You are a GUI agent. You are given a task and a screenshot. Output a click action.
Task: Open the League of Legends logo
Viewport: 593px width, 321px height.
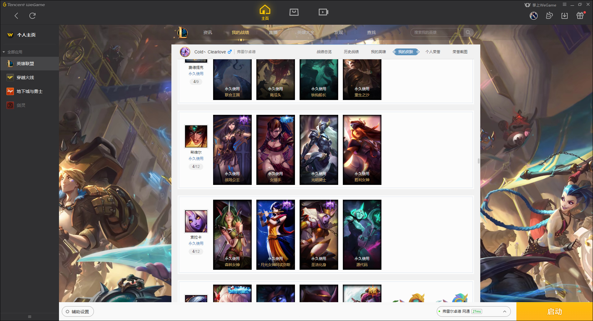[183, 32]
